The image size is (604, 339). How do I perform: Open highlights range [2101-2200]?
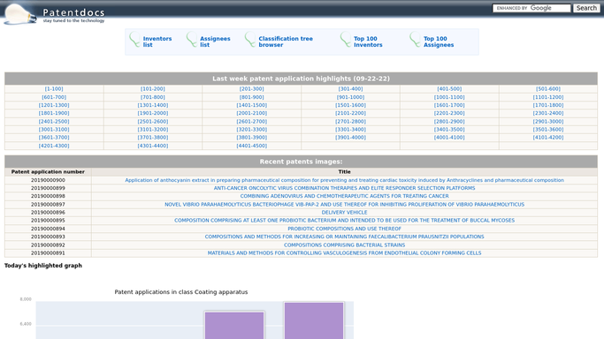[350, 113]
